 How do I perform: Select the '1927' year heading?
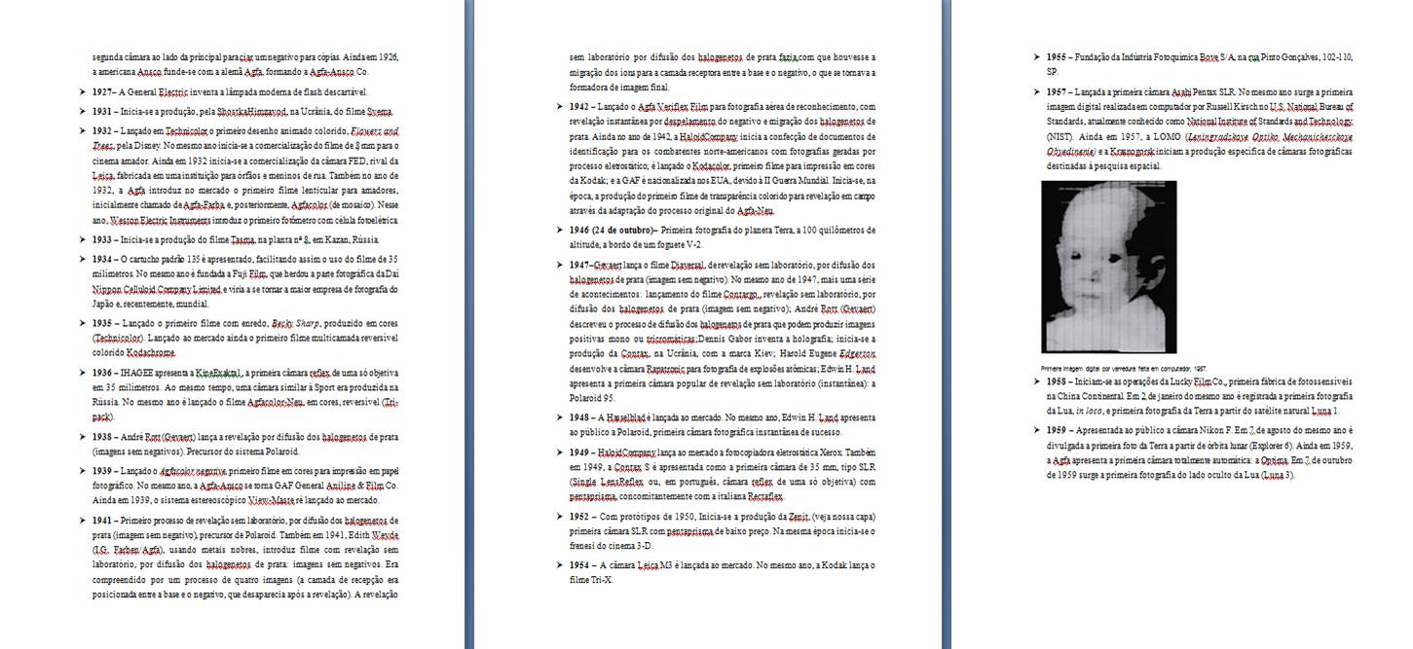pyautogui.click(x=102, y=92)
